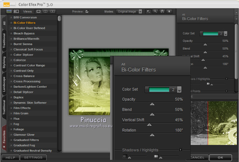
Task: Expand Shadows / Highlights arrow in right sidebar
Action: [x=227, y=79]
